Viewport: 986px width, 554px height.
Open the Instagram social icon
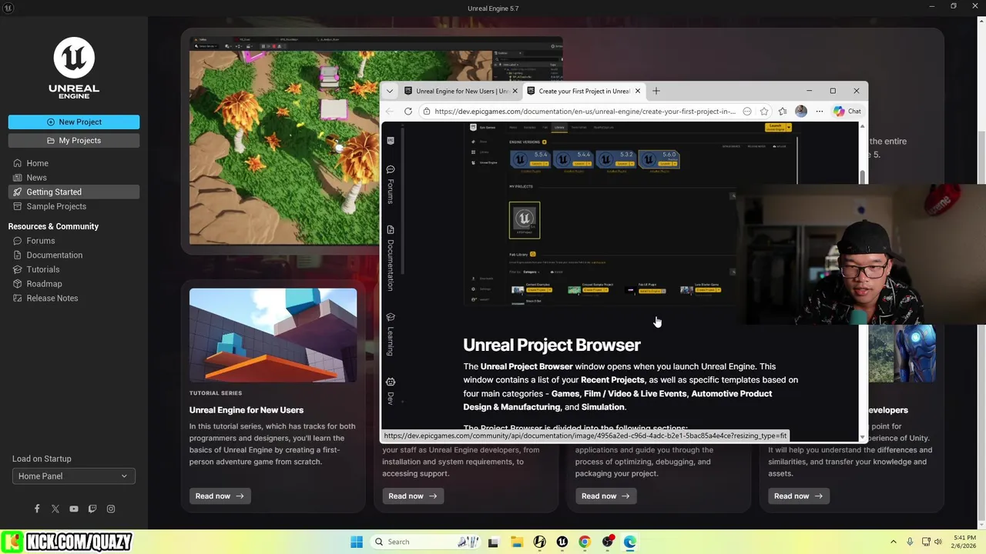click(x=111, y=509)
